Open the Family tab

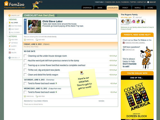click(x=125, y=8)
